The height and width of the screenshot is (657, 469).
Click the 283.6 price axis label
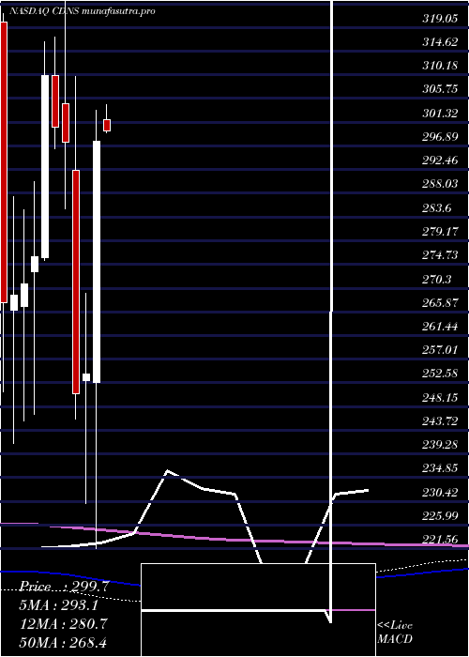pos(437,207)
